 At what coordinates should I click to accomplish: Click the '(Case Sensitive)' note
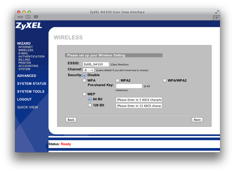click(x=120, y=65)
